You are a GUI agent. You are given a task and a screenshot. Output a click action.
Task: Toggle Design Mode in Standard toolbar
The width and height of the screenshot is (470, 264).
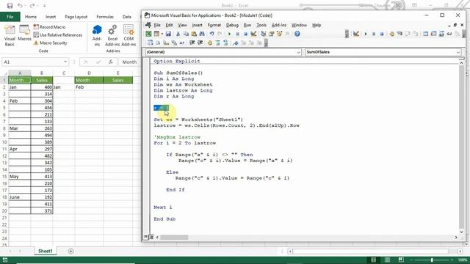point(253,34)
